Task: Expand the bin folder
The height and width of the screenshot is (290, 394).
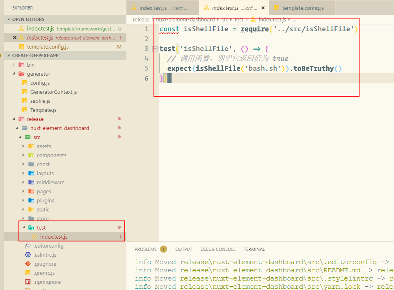Action: pyautogui.click(x=14, y=65)
